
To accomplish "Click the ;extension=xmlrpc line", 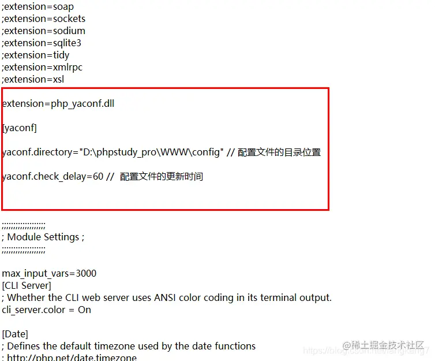I will (42, 67).
